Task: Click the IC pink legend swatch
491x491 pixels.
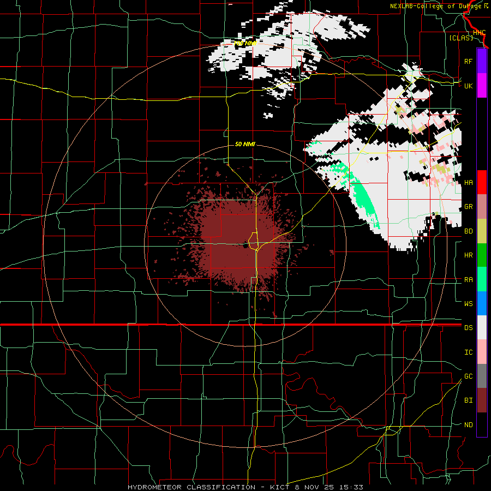Action: click(x=482, y=352)
